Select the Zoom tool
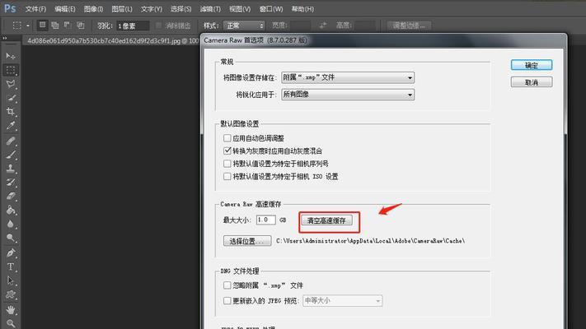This screenshot has width=586, height=329. [11, 323]
